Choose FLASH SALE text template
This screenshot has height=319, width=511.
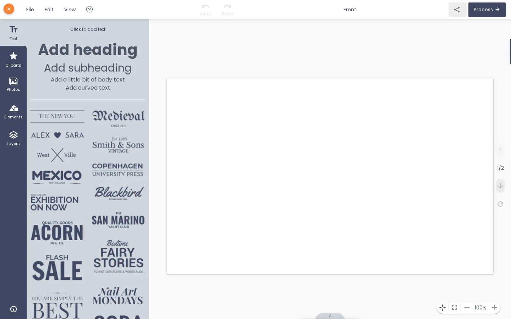pyautogui.click(x=57, y=268)
